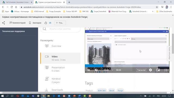Click the Forge product tag

[120, 91]
